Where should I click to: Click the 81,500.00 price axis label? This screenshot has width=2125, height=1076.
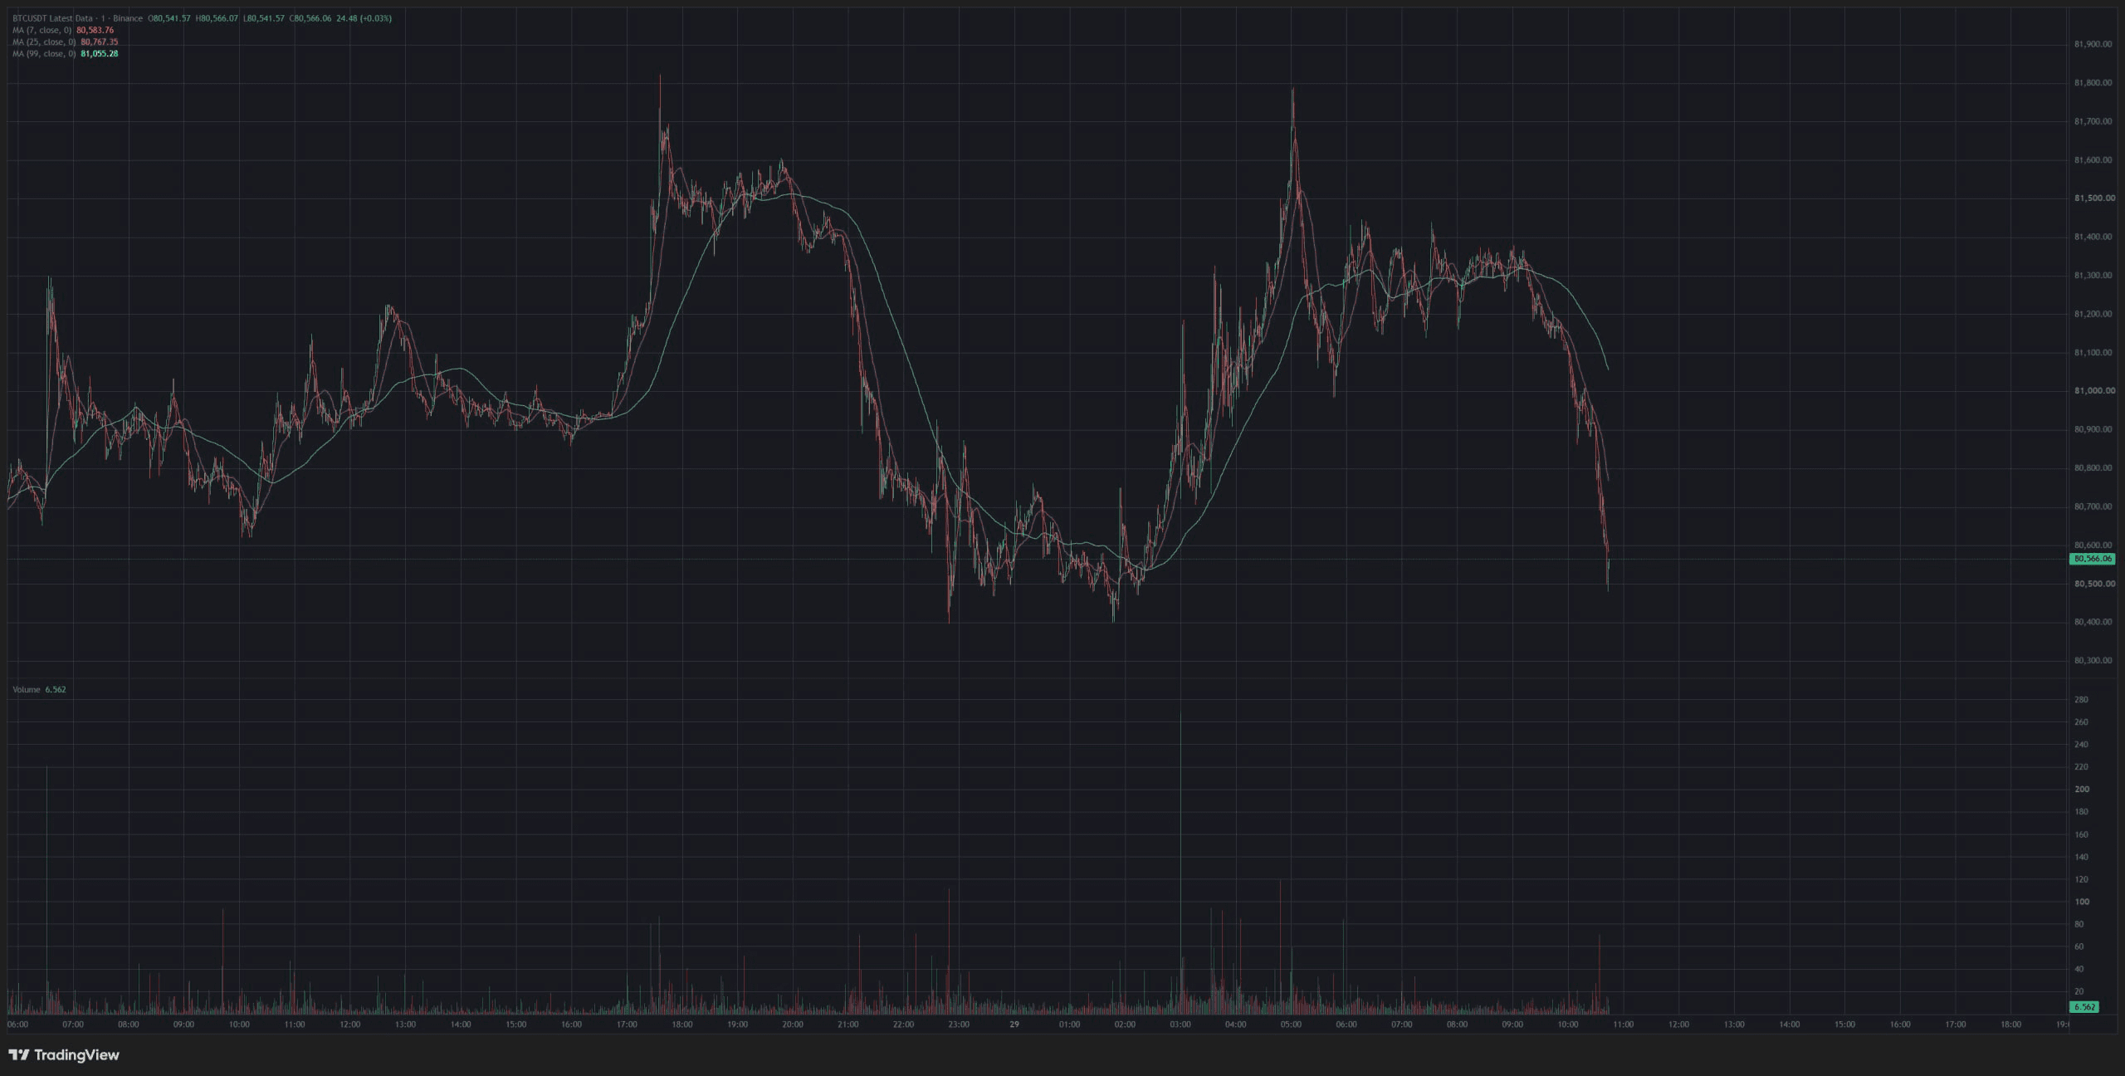coord(2093,198)
